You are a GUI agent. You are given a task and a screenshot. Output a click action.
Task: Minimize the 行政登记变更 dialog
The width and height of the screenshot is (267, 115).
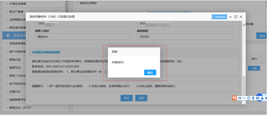click(x=231, y=17)
